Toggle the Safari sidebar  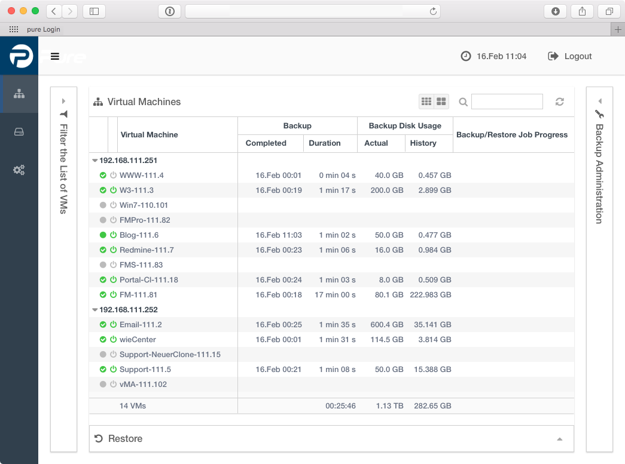tap(94, 11)
